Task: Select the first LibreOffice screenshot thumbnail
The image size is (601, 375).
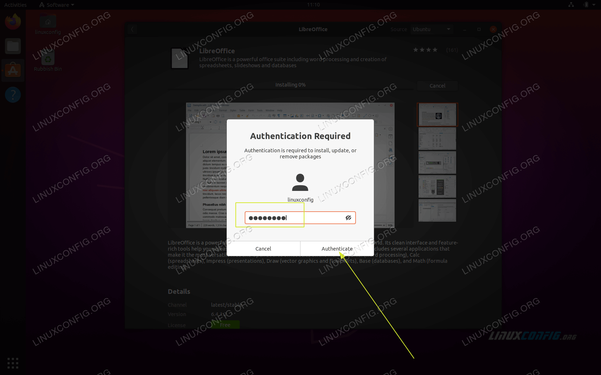Action: pos(437,115)
